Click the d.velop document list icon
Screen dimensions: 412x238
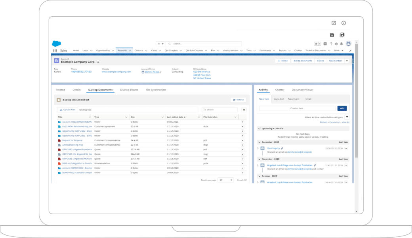pyautogui.click(x=59, y=100)
